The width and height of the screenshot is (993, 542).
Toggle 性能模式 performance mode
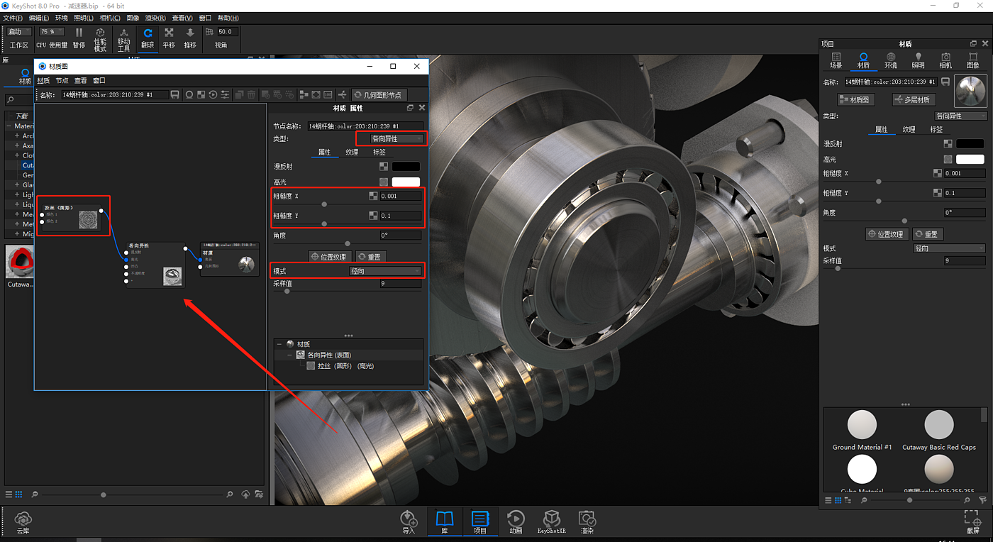[100, 38]
